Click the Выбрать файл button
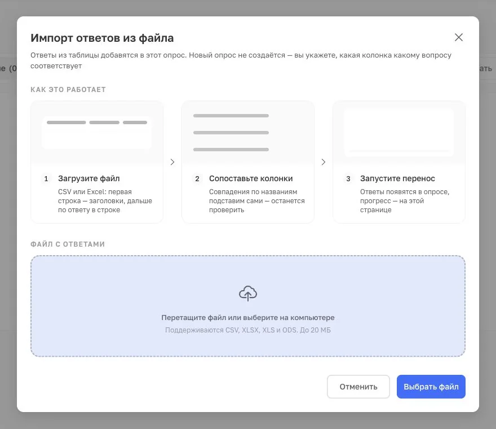This screenshot has width=496, height=429. pyautogui.click(x=431, y=387)
